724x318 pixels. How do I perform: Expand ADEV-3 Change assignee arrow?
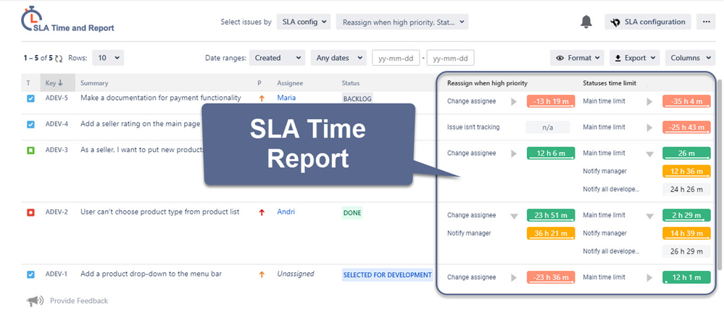[514, 154]
